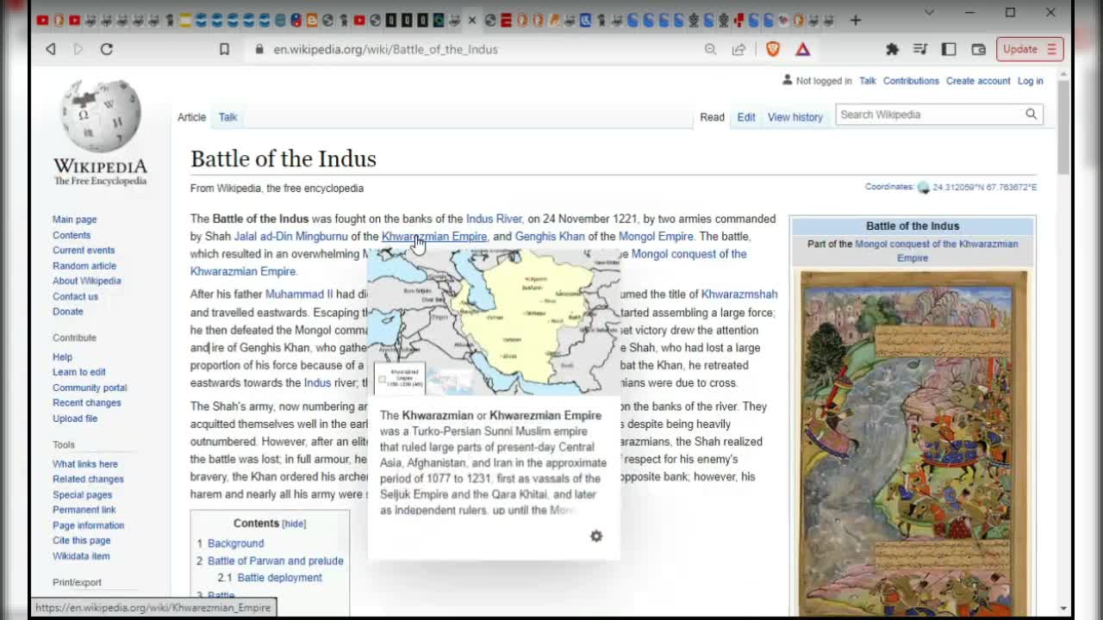Open Brave Rewards triangle icon
Image resolution: width=1103 pixels, height=620 pixels.
tap(802, 49)
